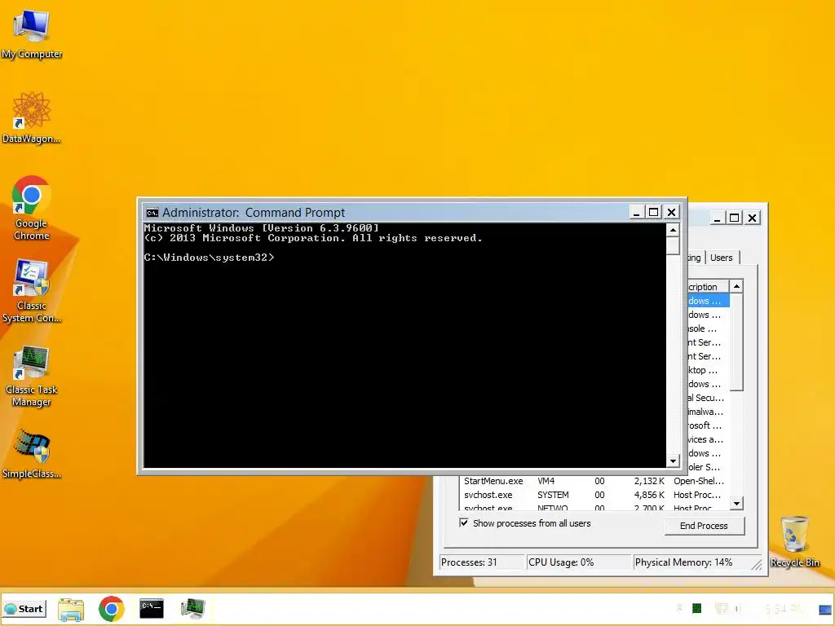The height and width of the screenshot is (626, 835).
Task: Click the VM4 user name cell
Action: pos(546,481)
